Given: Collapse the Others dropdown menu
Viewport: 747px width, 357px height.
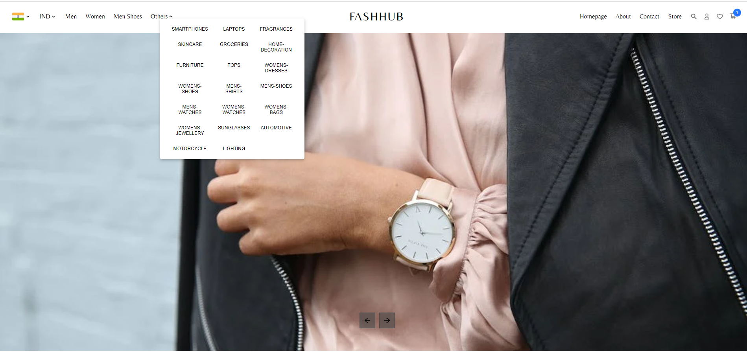Looking at the screenshot, I should point(161,17).
